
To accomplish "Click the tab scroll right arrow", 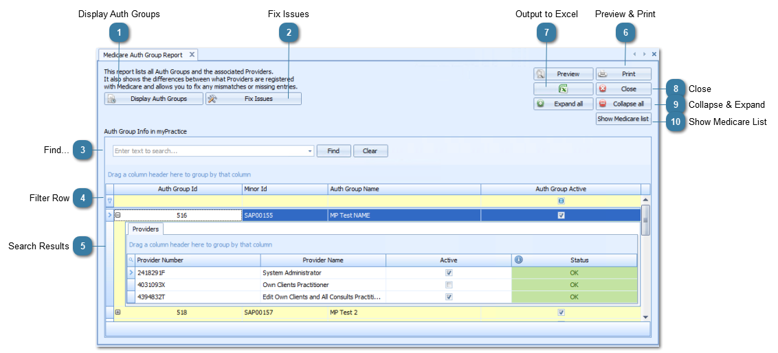I will click(x=644, y=54).
